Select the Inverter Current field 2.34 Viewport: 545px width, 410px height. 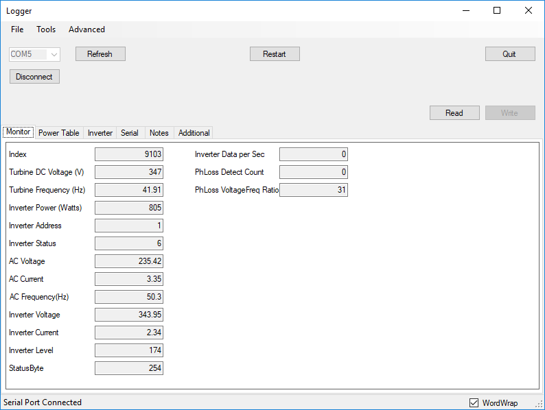click(129, 333)
